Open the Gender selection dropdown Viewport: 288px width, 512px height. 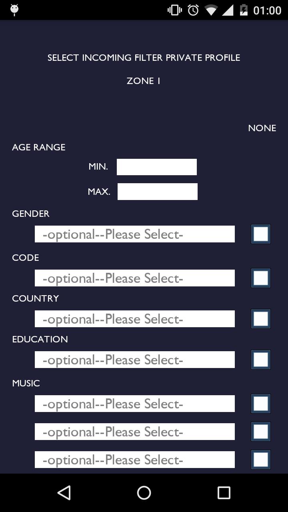[134, 234]
